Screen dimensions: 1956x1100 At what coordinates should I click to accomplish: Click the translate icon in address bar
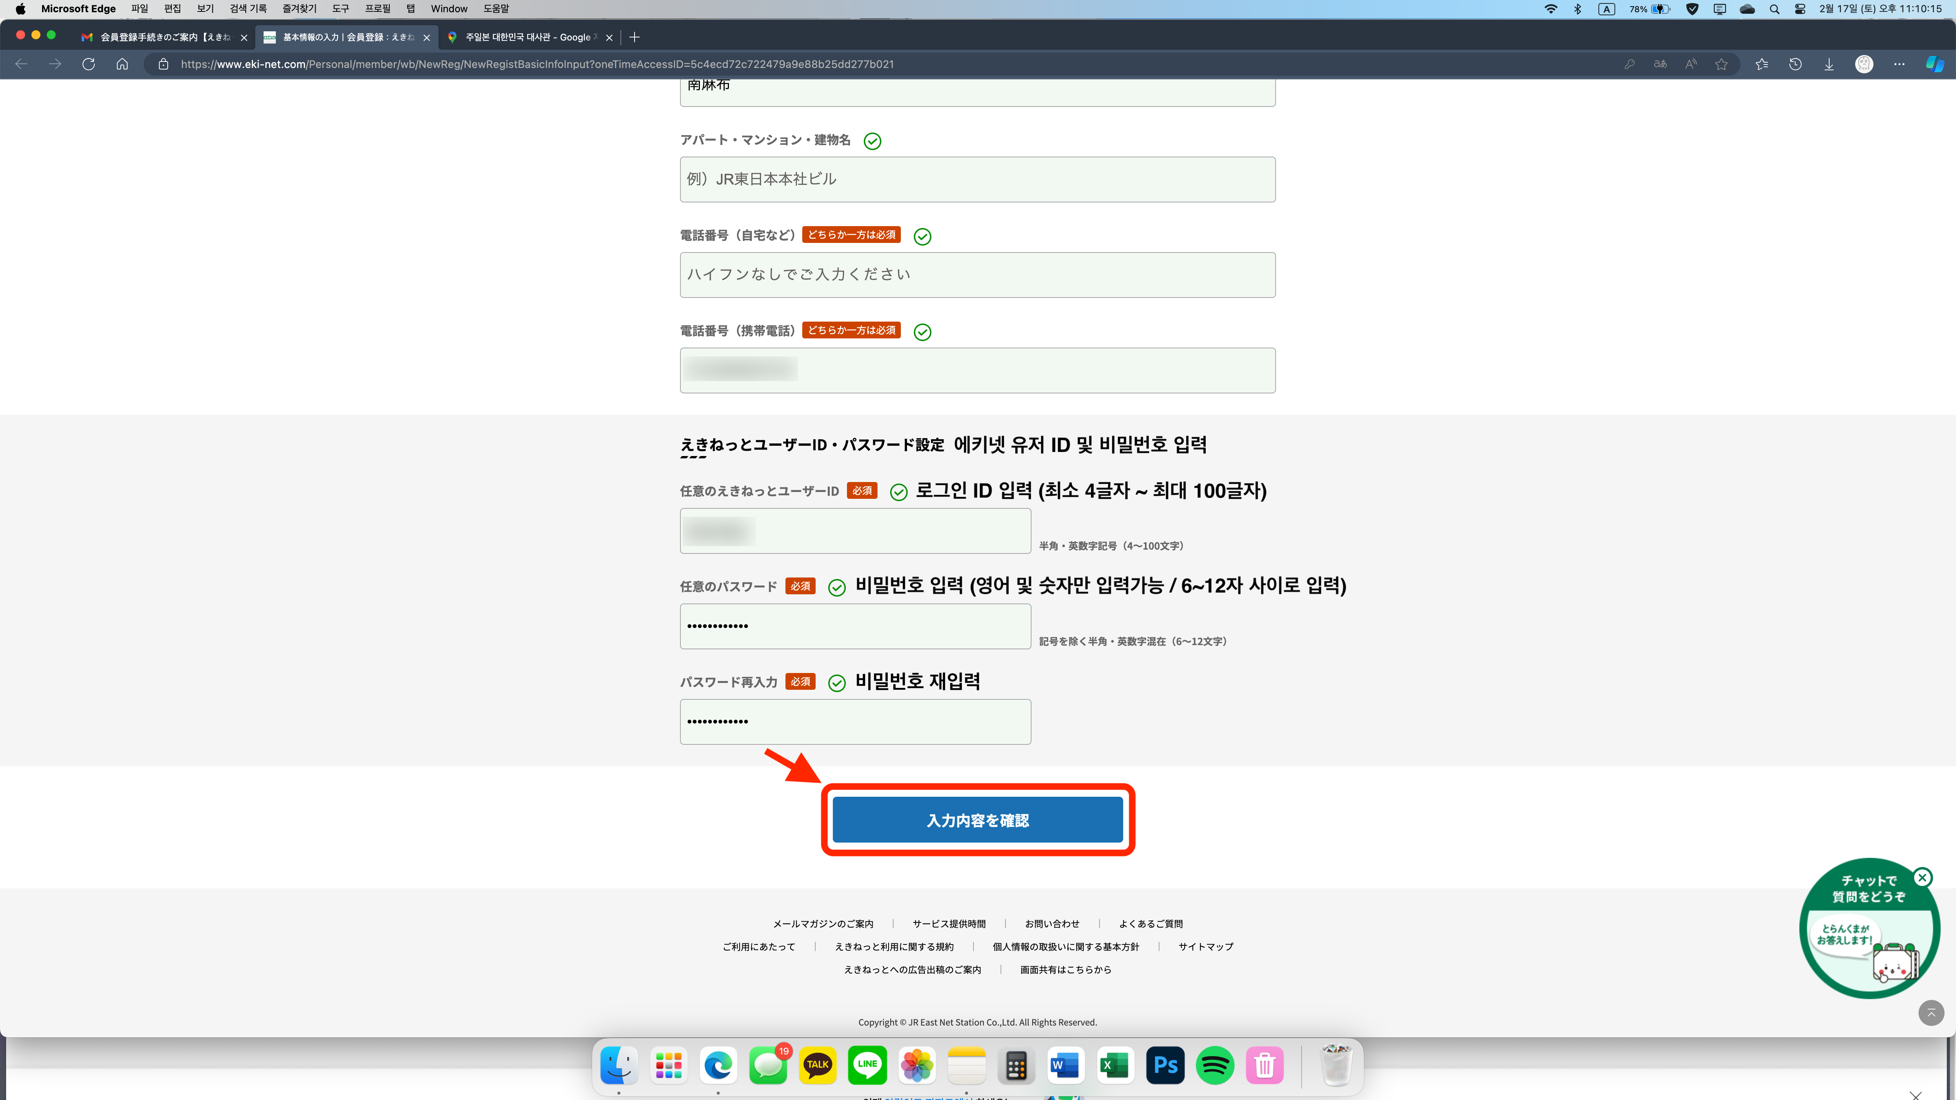(1661, 64)
